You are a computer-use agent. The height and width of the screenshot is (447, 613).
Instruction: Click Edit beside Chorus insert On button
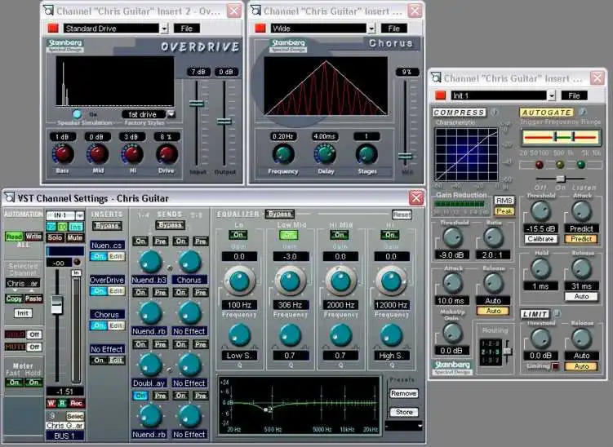click(x=116, y=326)
